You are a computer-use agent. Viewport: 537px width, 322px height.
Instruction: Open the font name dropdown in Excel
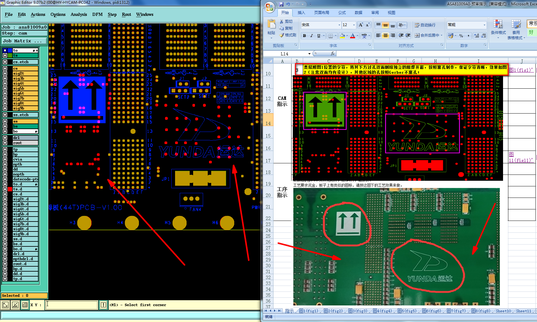[339, 25]
